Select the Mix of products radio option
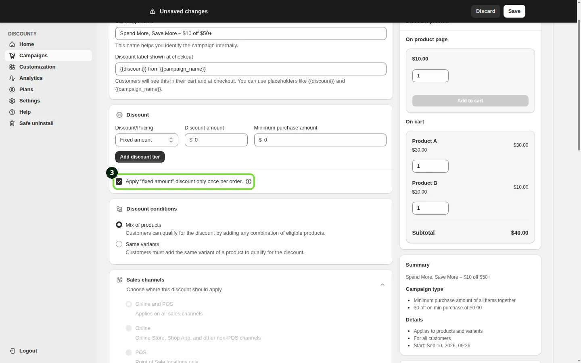Screen dimensions: 581x363 point(119,225)
